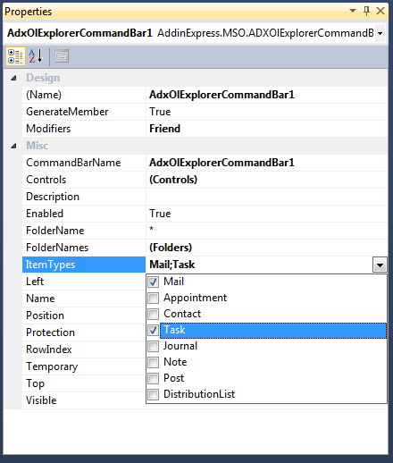Image resolution: width=393 pixels, height=463 pixels.
Task: Open the Properties window position menu arrow
Action: [x=353, y=11]
